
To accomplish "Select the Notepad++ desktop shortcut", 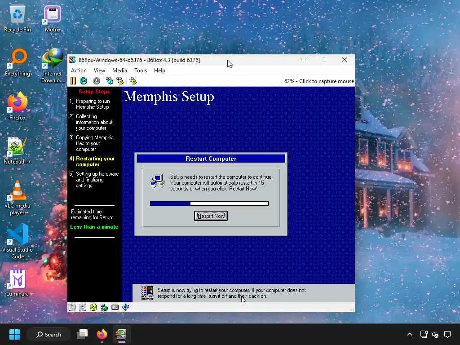I will pyautogui.click(x=18, y=150).
